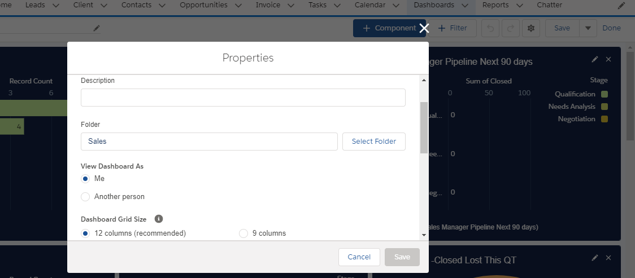The image size is (635, 278).
Task: Click into the Description text field
Action: tap(243, 98)
